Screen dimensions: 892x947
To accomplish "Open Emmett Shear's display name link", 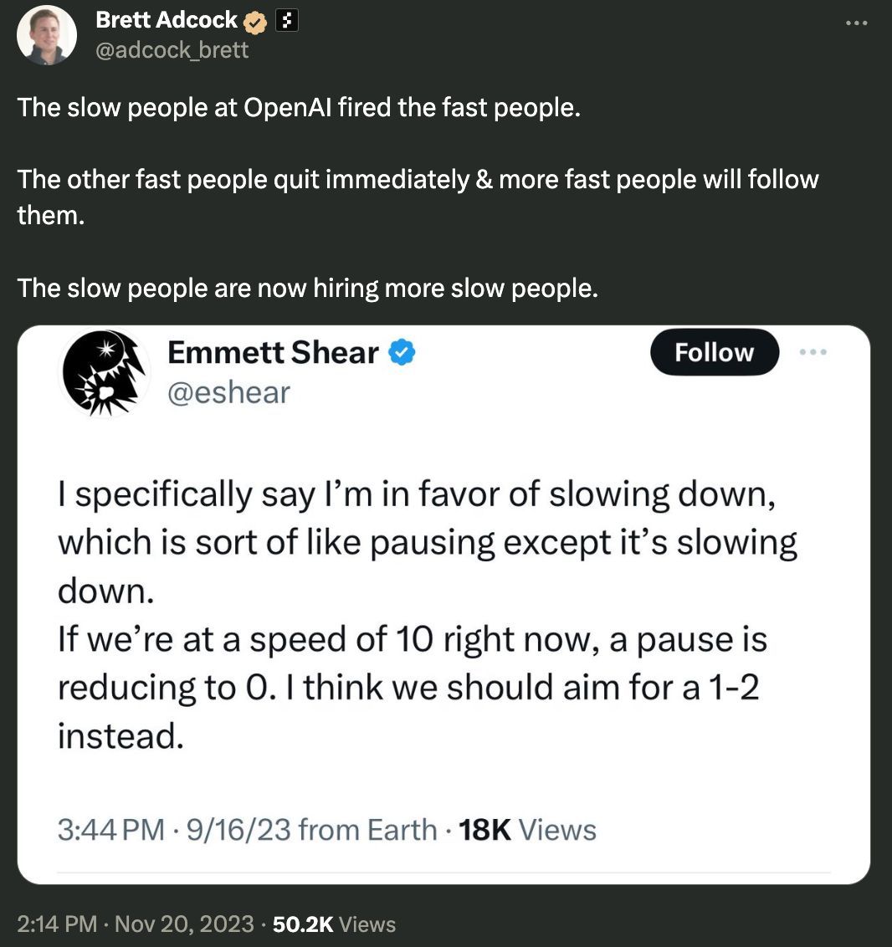I will click(x=273, y=352).
